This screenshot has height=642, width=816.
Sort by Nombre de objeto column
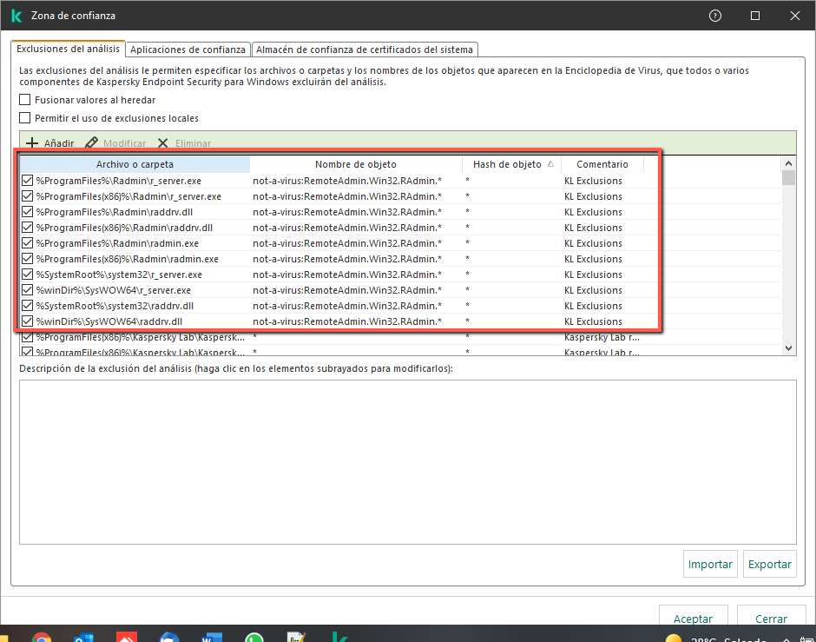click(356, 164)
